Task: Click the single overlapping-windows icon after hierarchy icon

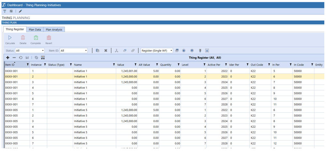Action: click(125, 50)
